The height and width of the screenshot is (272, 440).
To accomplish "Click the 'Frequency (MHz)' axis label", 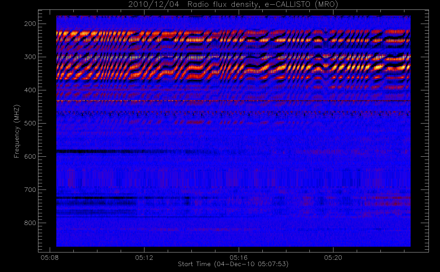I will [17, 131].
